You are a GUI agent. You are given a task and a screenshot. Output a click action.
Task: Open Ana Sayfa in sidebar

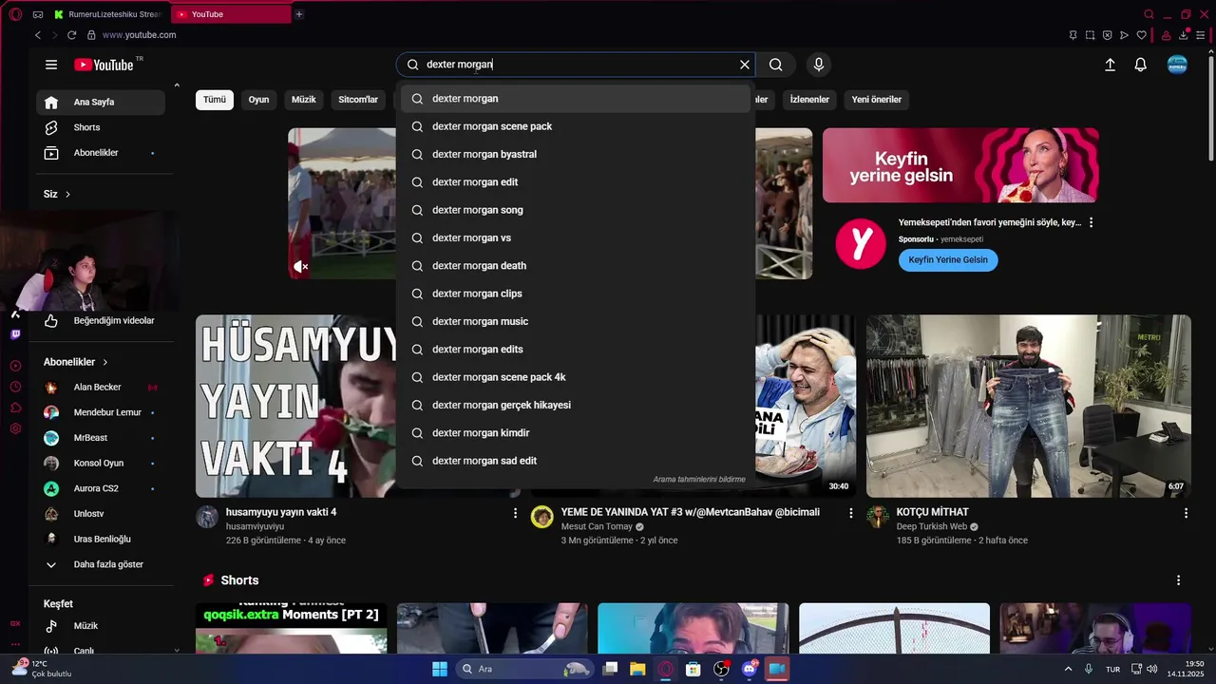[101, 102]
